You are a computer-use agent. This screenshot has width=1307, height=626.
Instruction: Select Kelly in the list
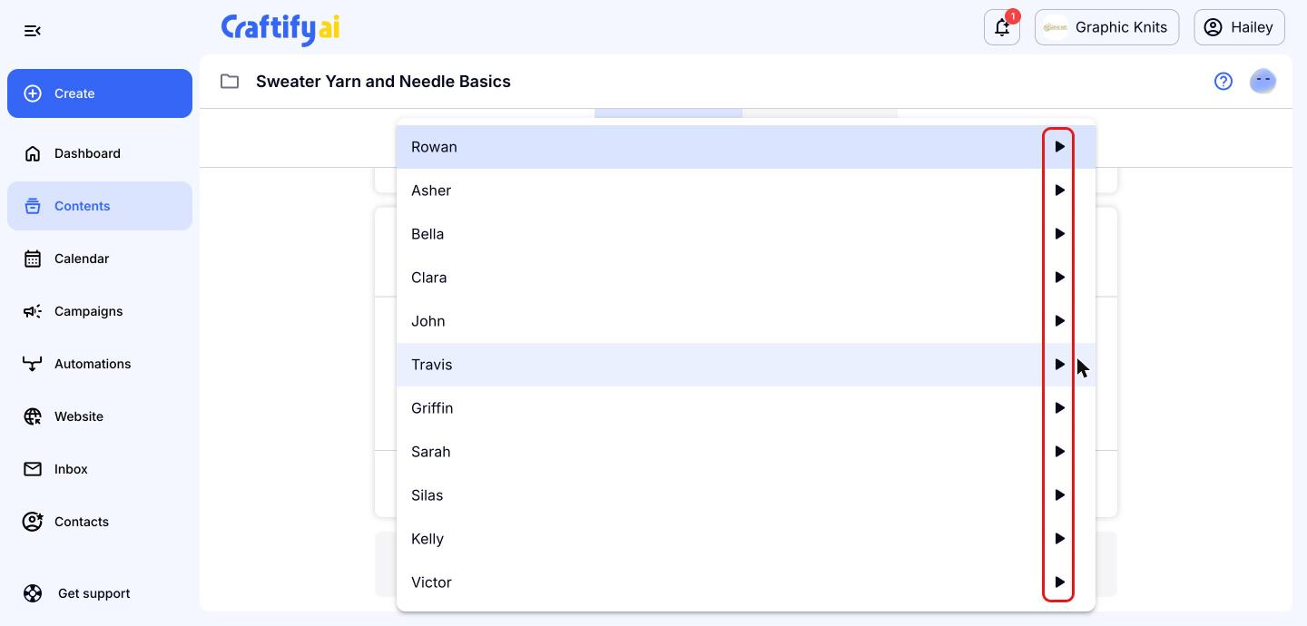[746, 539]
